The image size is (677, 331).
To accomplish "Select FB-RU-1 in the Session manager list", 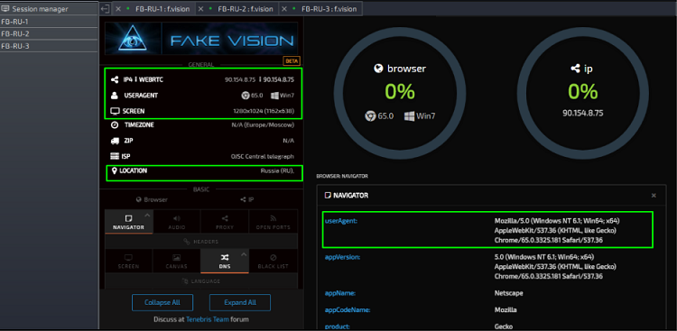I will (x=50, y=22).
